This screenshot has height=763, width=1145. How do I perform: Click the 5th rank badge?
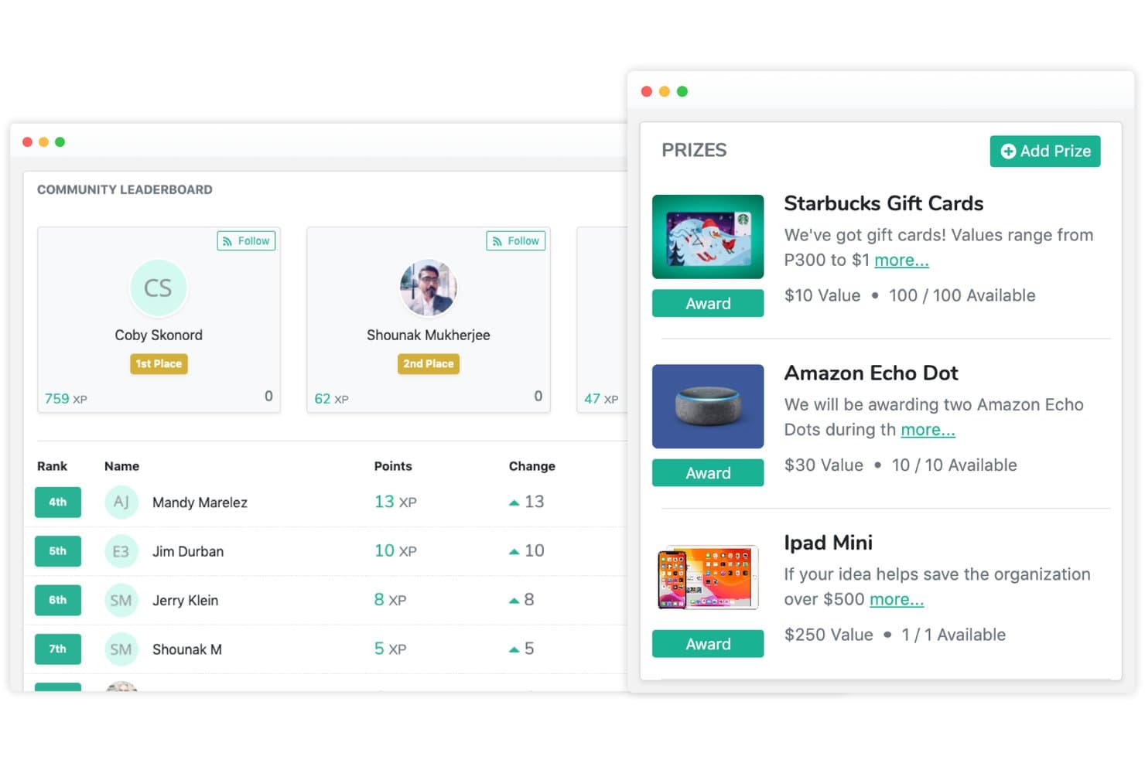point(58,551)
